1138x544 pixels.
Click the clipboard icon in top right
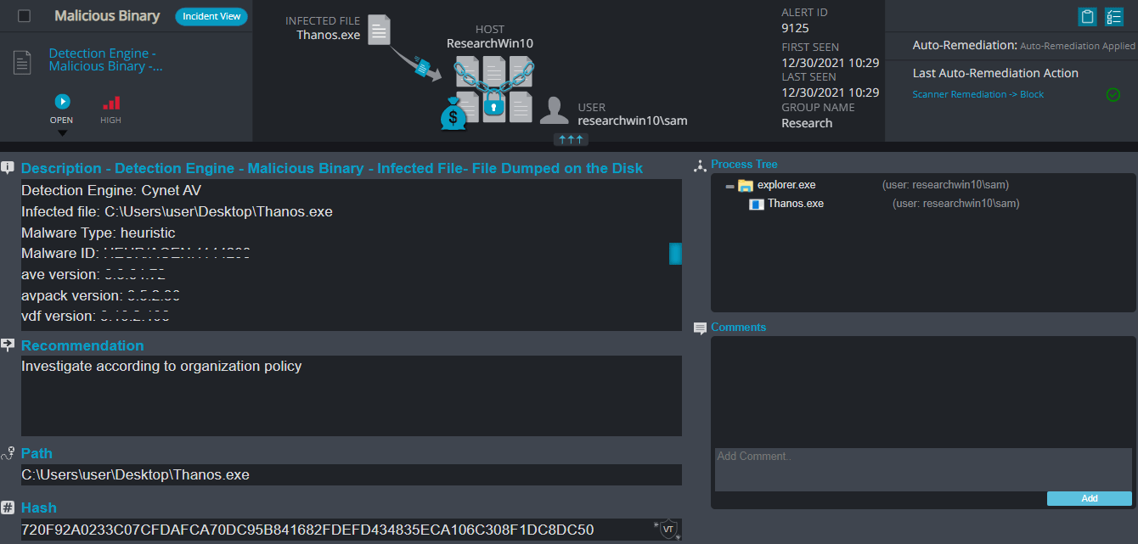1087,17
